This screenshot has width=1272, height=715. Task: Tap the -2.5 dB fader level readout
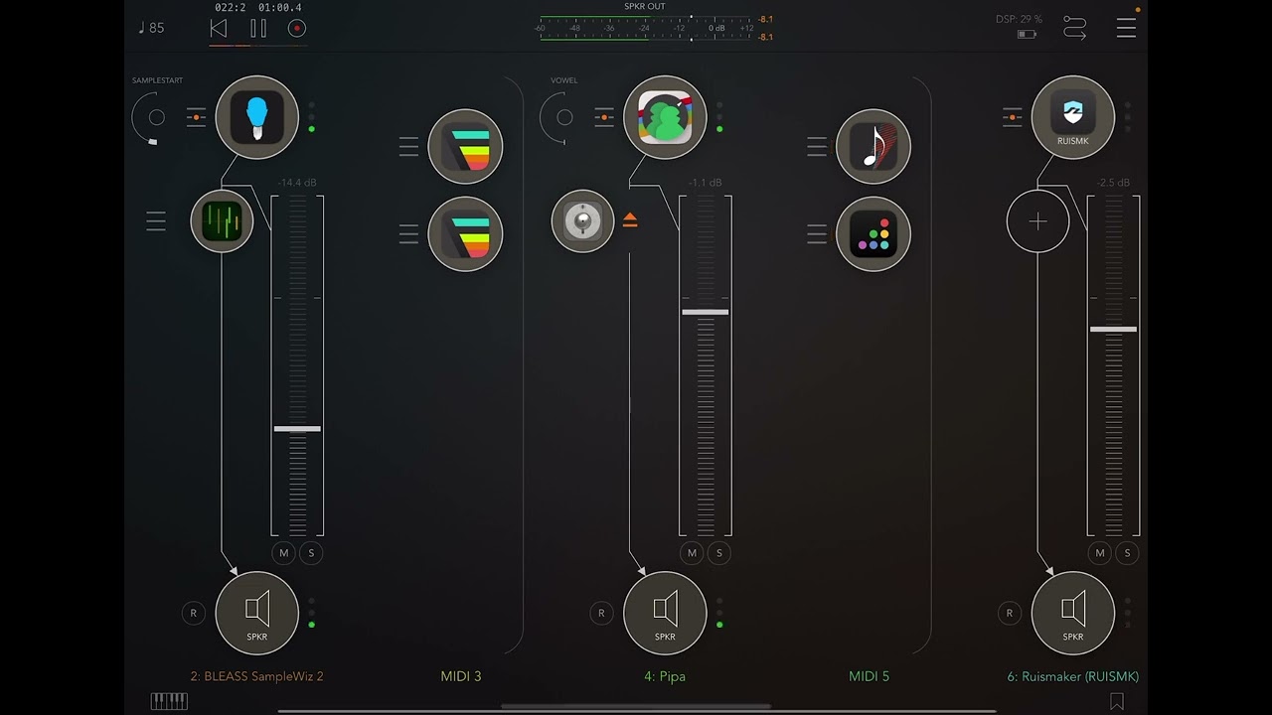[1113, 183]
